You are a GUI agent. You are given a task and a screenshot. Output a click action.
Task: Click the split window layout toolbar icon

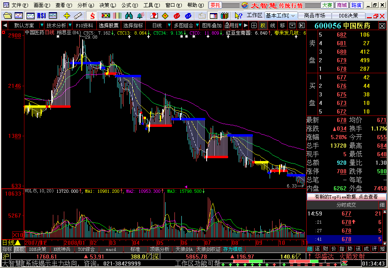[213, 16]
